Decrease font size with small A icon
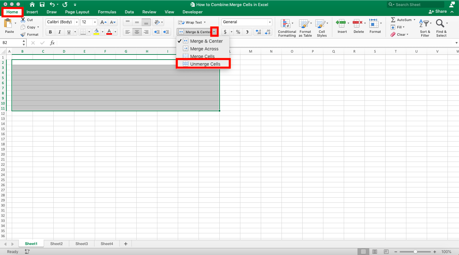459x255 pixels. [113, 22]
